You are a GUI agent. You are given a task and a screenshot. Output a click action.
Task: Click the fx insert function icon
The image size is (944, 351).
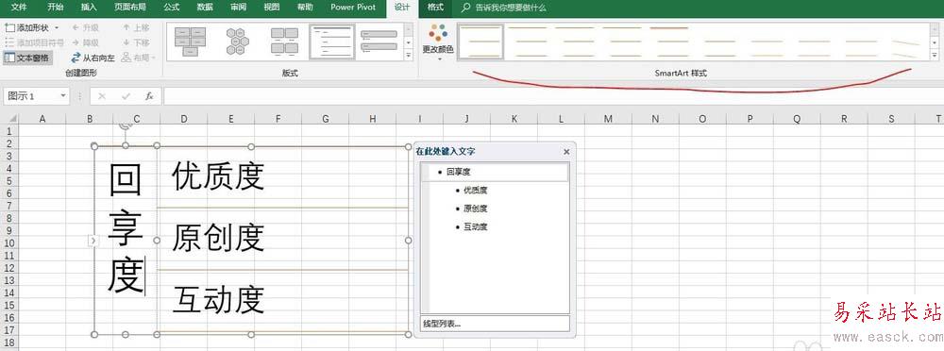point(149,96)
